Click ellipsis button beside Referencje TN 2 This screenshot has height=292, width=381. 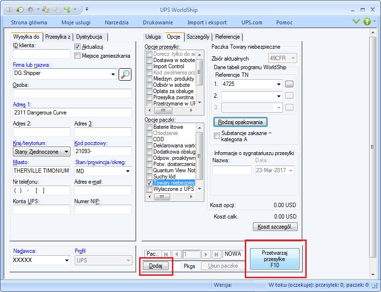(x=289, y=96)
